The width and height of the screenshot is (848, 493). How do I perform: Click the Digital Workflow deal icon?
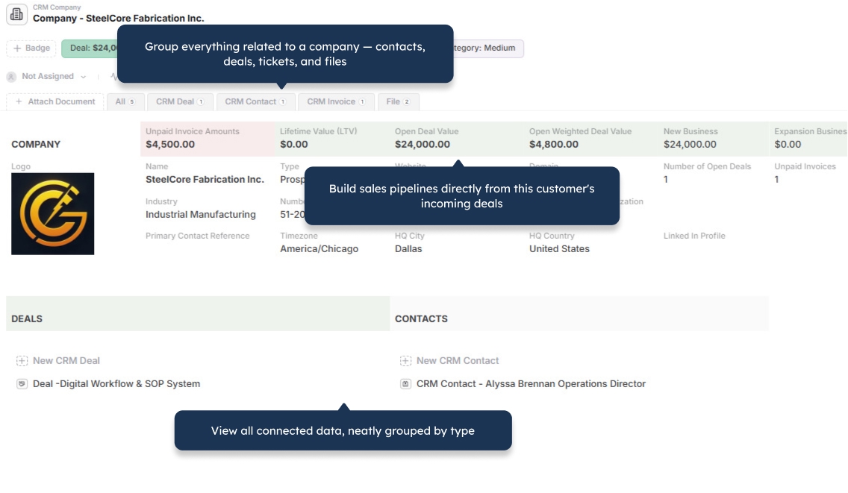[22, 384]
